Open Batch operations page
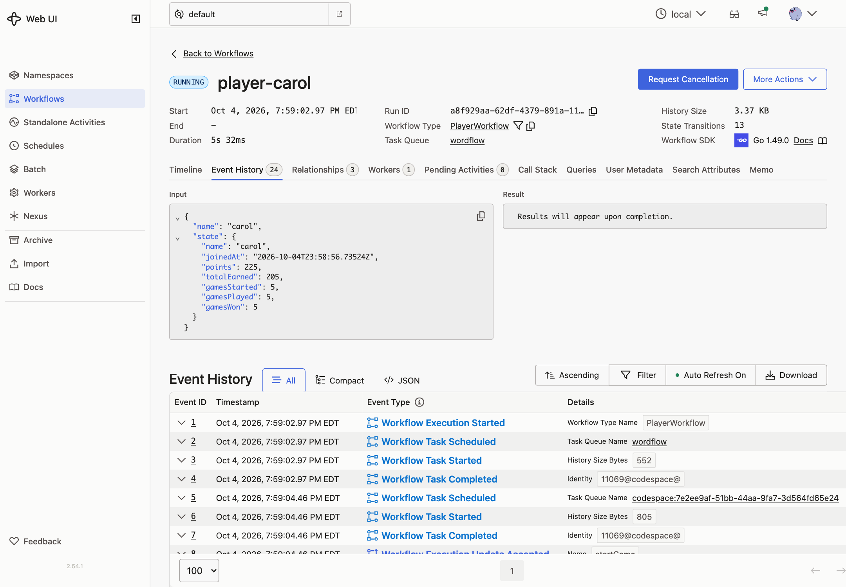The width and height of the screenshot is (846, 587). click(75, 169)
